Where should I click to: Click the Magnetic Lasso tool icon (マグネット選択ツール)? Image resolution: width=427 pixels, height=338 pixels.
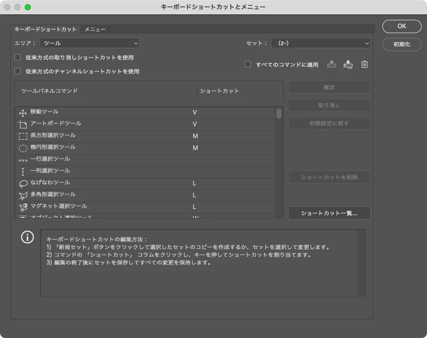coord(23,208)
